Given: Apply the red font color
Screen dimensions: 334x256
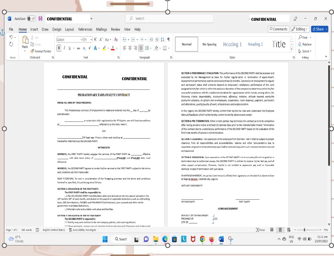Looking at the screenshot, I should point(113,48).
